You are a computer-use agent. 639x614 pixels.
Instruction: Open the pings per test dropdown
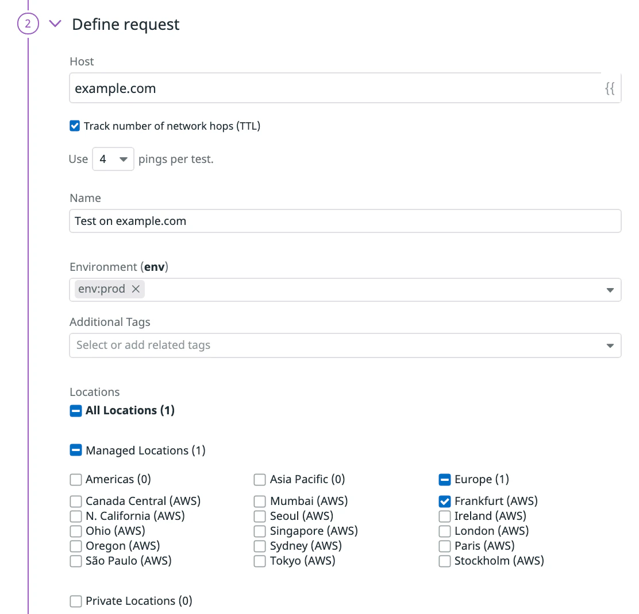[x=113, y=159]
